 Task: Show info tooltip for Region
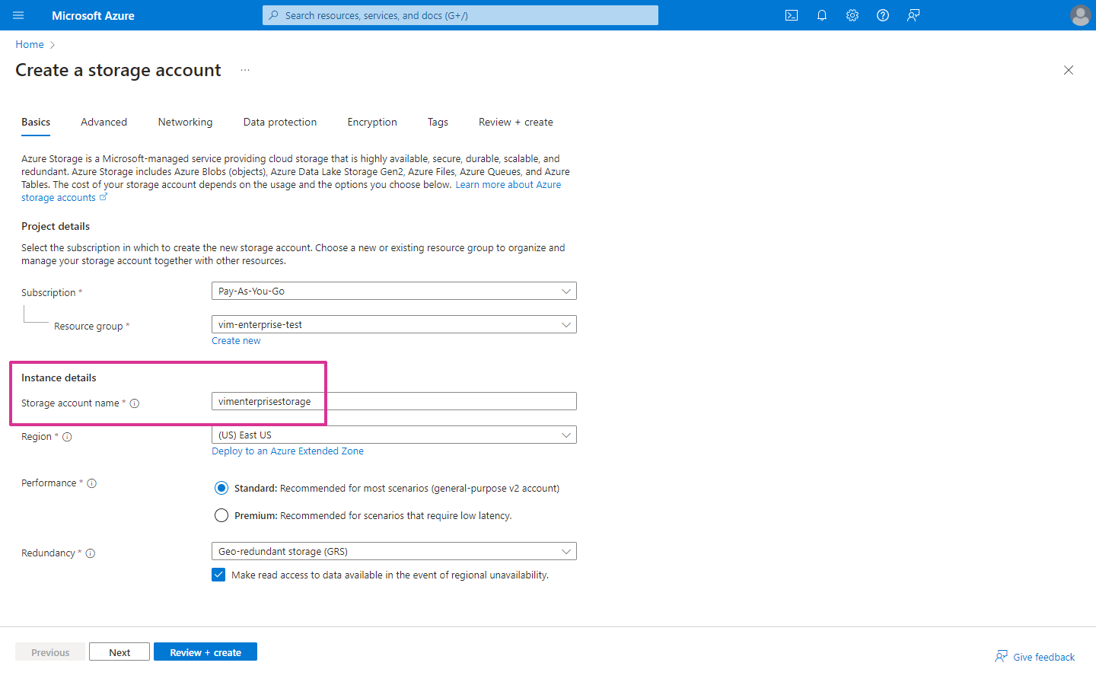click(67, 437)
